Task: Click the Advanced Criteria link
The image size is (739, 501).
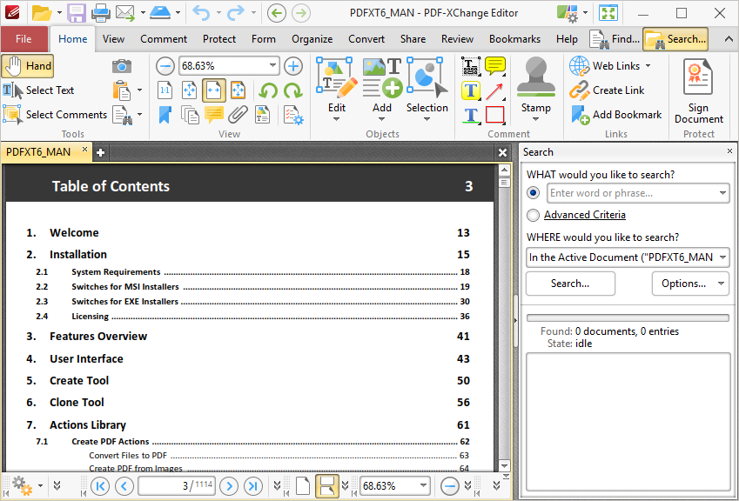Action: pos(584,215)
